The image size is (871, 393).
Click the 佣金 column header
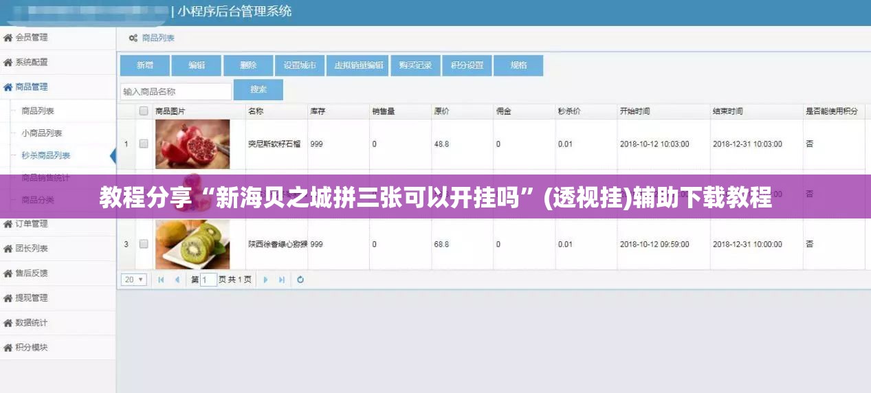tap(503, 111)
